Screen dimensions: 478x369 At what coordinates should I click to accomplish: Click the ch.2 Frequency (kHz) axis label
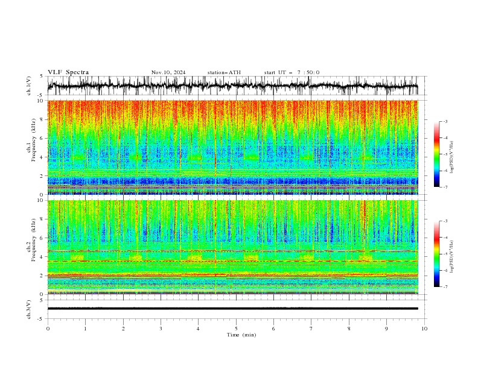click(31, 240)
